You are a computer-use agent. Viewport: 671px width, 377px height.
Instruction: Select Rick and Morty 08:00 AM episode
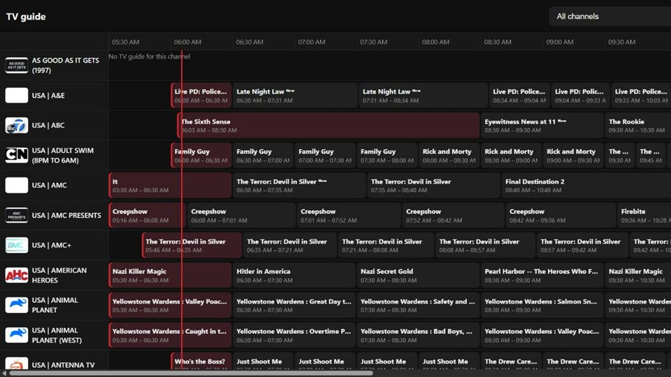(449, 156)
